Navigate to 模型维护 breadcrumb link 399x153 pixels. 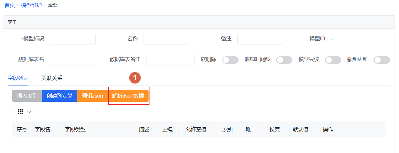pos(31,5)
